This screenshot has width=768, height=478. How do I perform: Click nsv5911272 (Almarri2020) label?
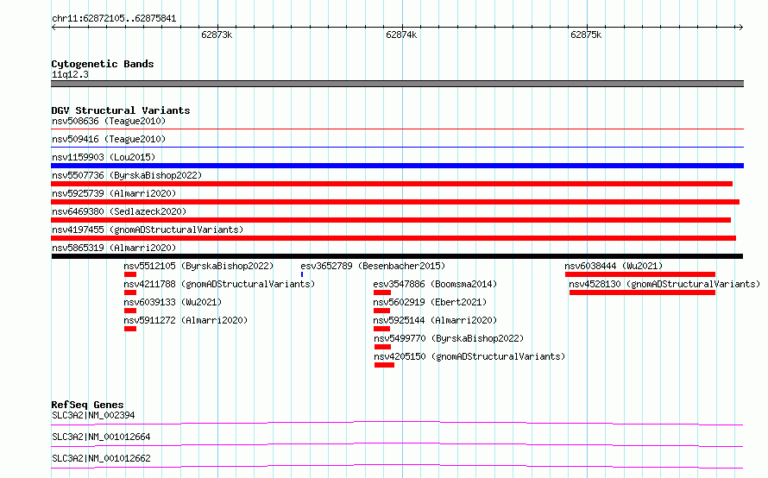(x=186, y=320)
